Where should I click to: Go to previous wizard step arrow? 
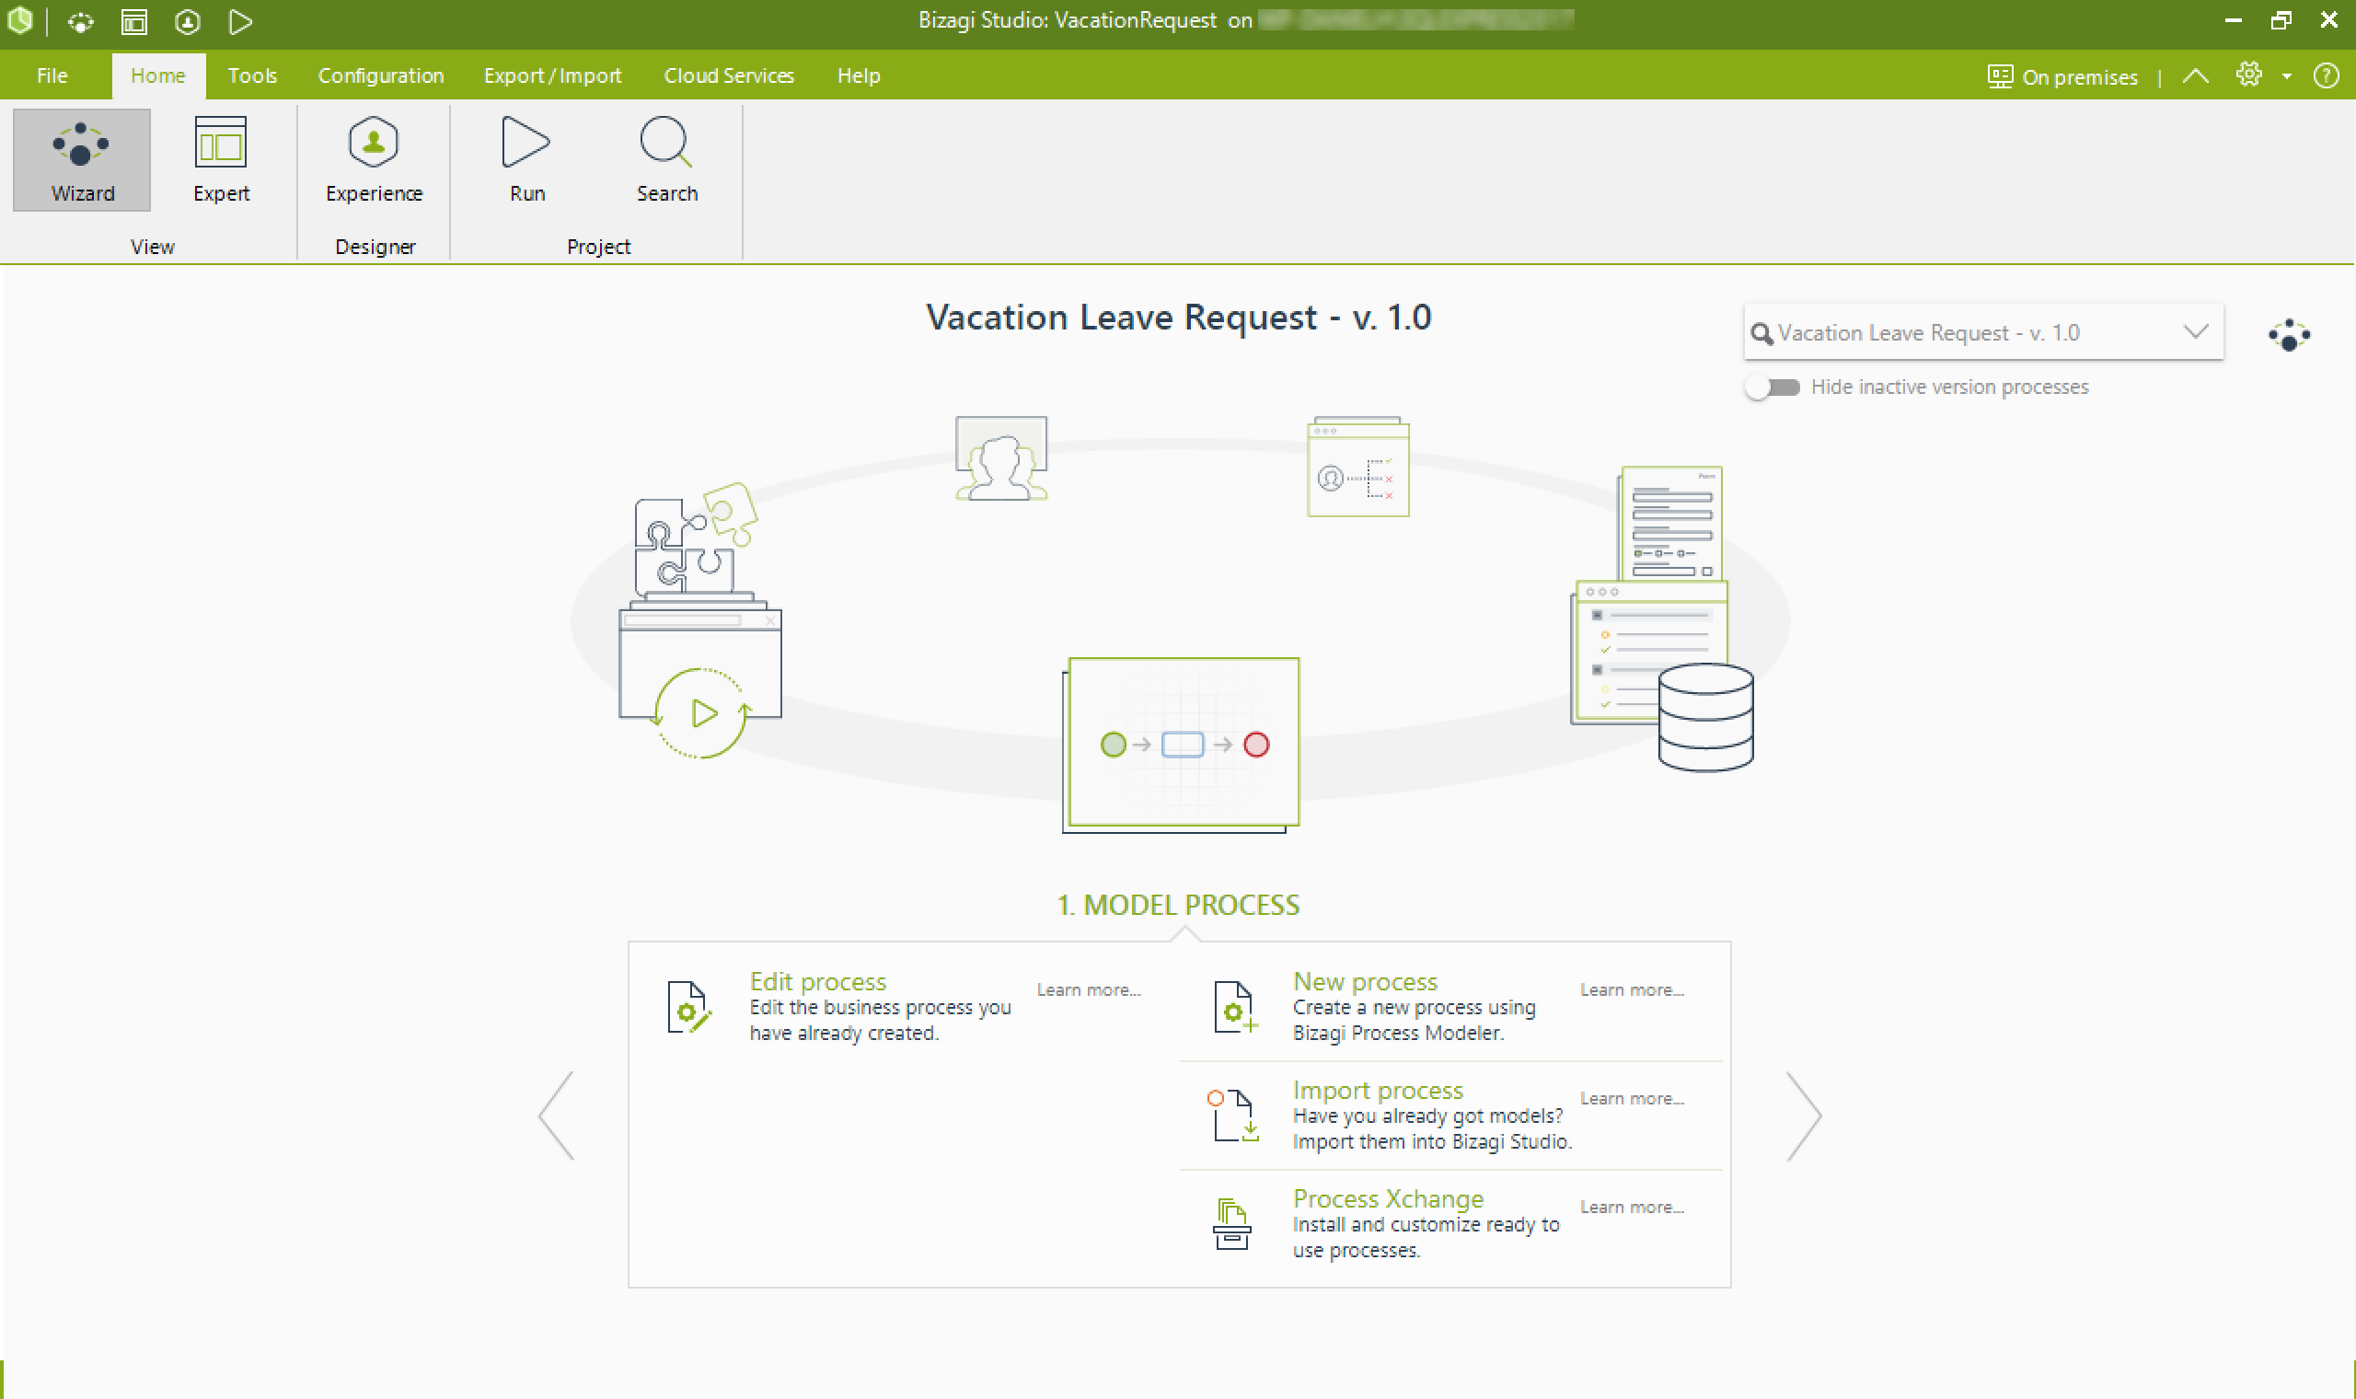[556, 1116]
